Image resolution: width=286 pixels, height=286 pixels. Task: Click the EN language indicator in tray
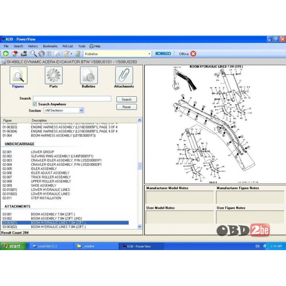coord(257,246)
